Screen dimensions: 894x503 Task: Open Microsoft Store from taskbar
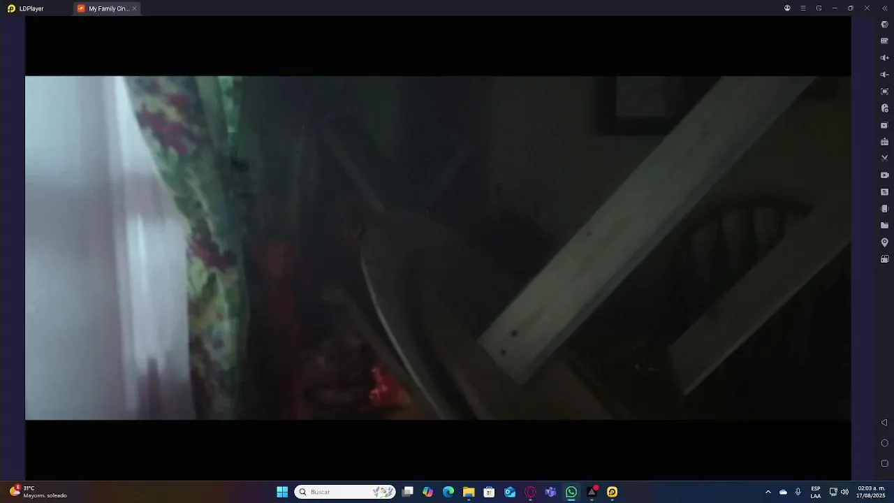click(490, 492)
